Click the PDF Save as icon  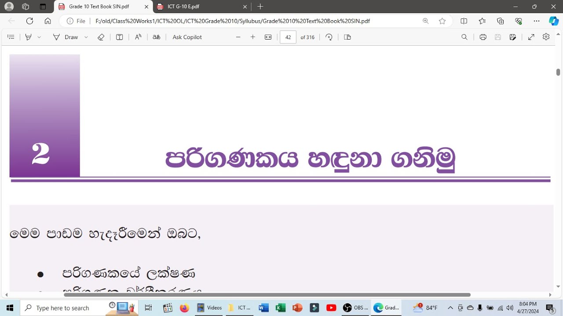click(x=513, y=37)
